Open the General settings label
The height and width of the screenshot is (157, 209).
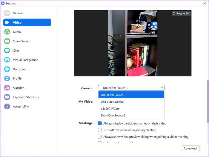18,13
